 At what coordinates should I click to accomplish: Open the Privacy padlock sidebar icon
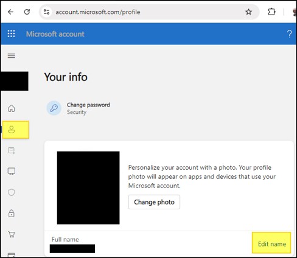[x=12, y=214]
